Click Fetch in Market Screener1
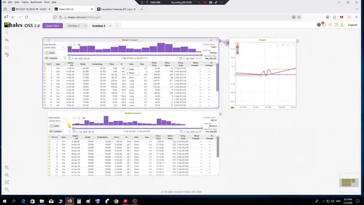 [x=50, y=53]
